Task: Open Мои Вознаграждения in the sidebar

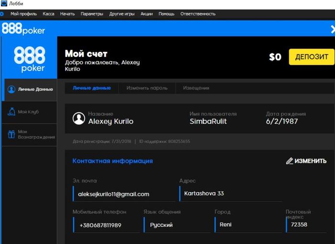Action: pos(30,134)
